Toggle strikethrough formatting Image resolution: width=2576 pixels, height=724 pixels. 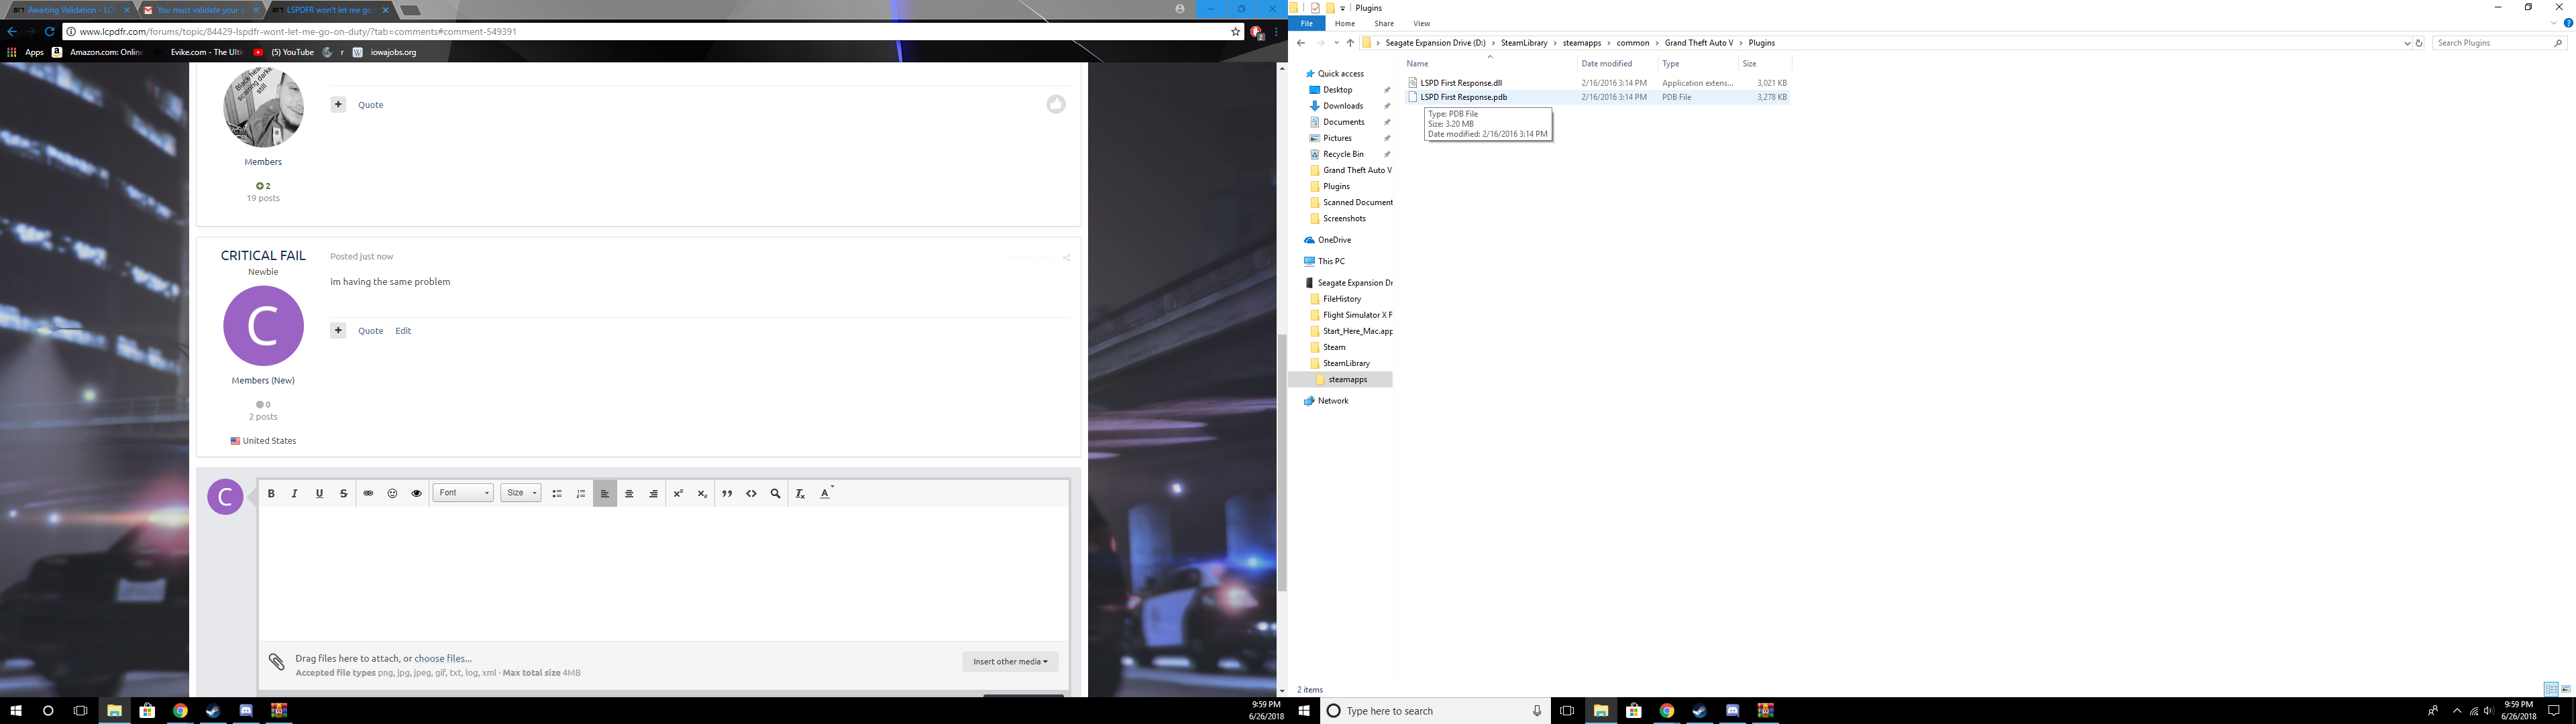point(344,493)
